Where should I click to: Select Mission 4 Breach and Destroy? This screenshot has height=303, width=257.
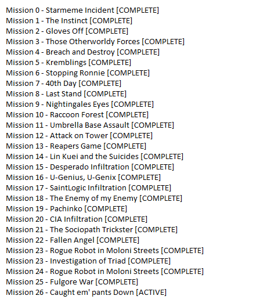tap(83, 52)
